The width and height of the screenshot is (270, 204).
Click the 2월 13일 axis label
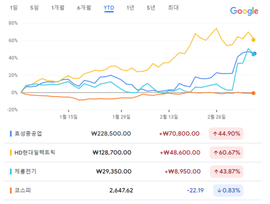click(169, 117)
